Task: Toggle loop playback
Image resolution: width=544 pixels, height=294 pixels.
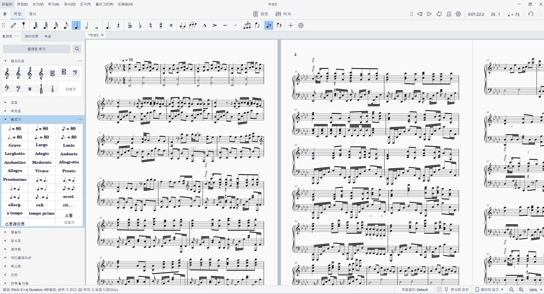Action: (x=439, y=14)
